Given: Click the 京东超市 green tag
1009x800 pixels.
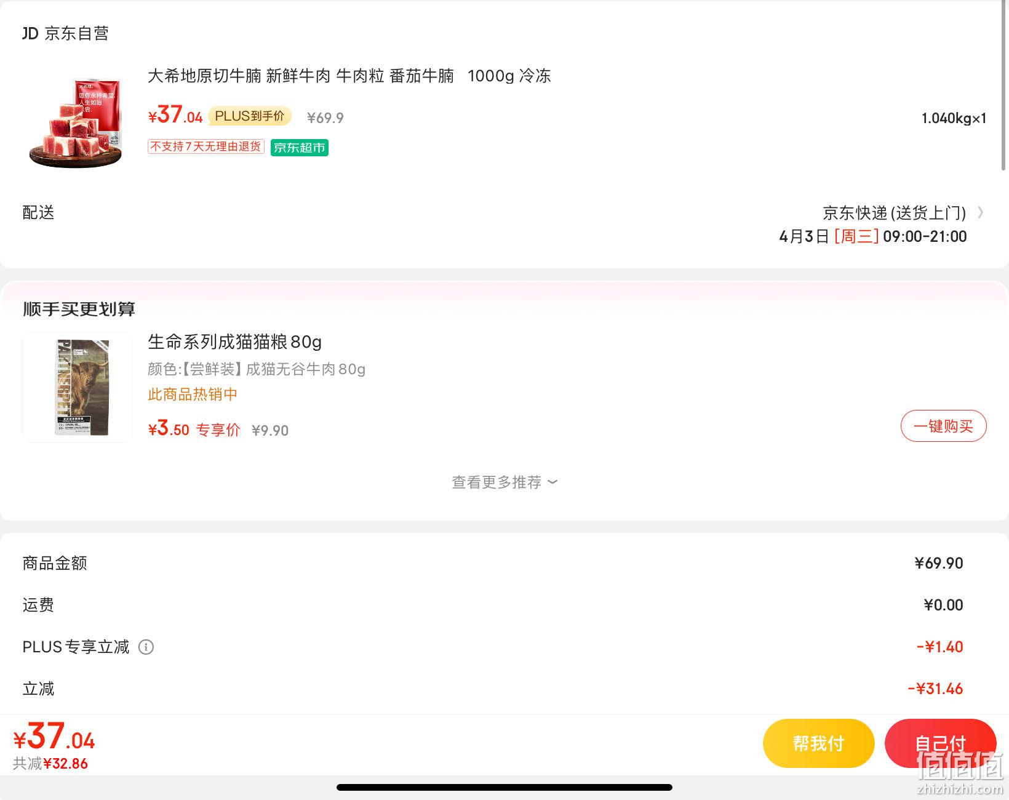Looking at the screenshot, I should pos(300,148).
